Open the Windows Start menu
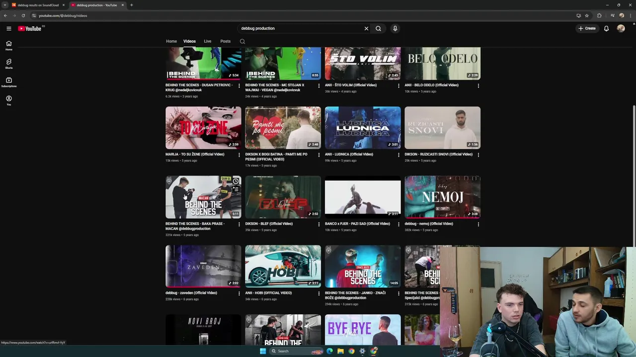The height and width of the screenshot is (357, 636). tap(263, 351)
